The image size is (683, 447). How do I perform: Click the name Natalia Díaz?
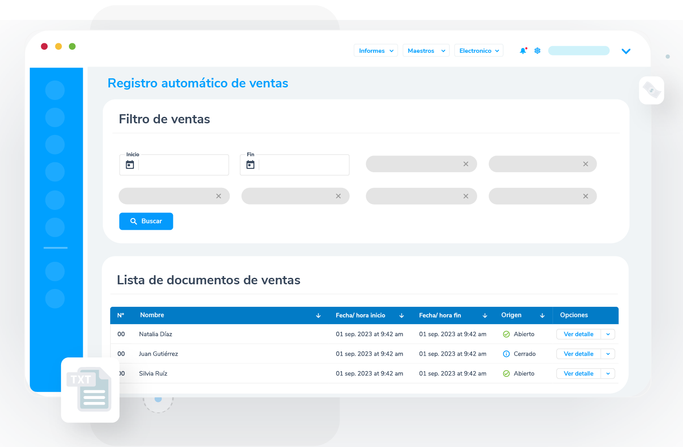click(156, 334)
